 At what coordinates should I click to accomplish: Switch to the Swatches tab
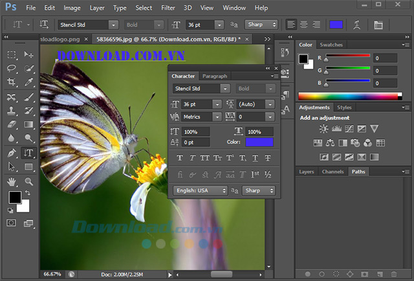331,45
